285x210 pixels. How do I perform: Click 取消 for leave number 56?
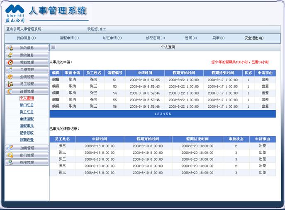72,106
